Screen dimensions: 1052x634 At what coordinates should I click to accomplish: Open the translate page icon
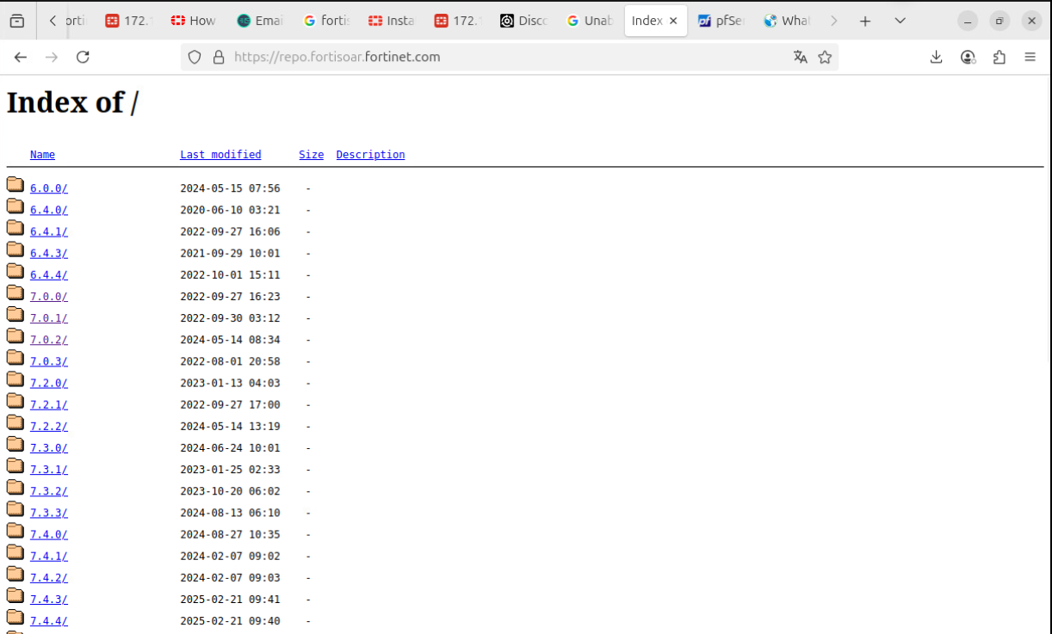click(x=801, y=57)
